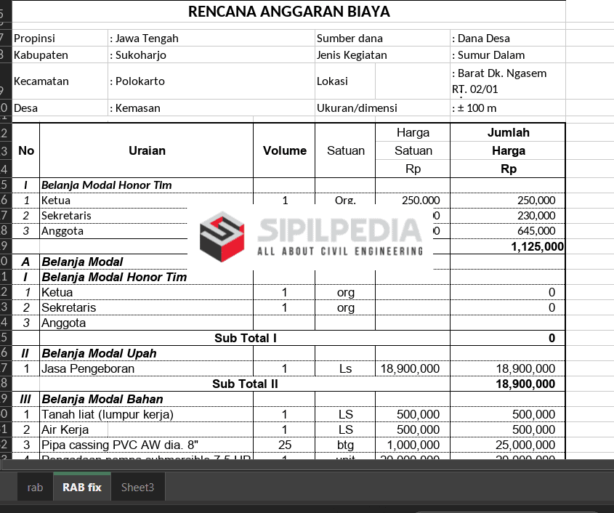Image resolution: width=614 pixels, height=513 pixels.
Task: Click the Barat Dk. Ngasem location cell
Action: tap(507, 81)
